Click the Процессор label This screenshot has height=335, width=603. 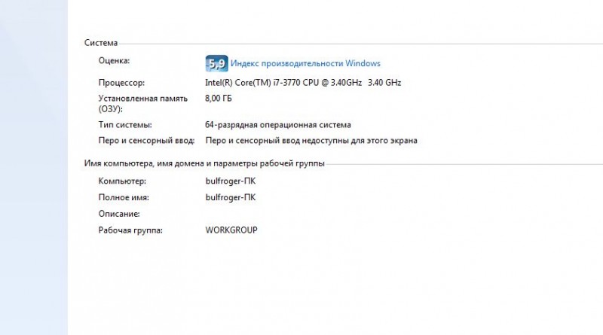click(x=121, y=82)
